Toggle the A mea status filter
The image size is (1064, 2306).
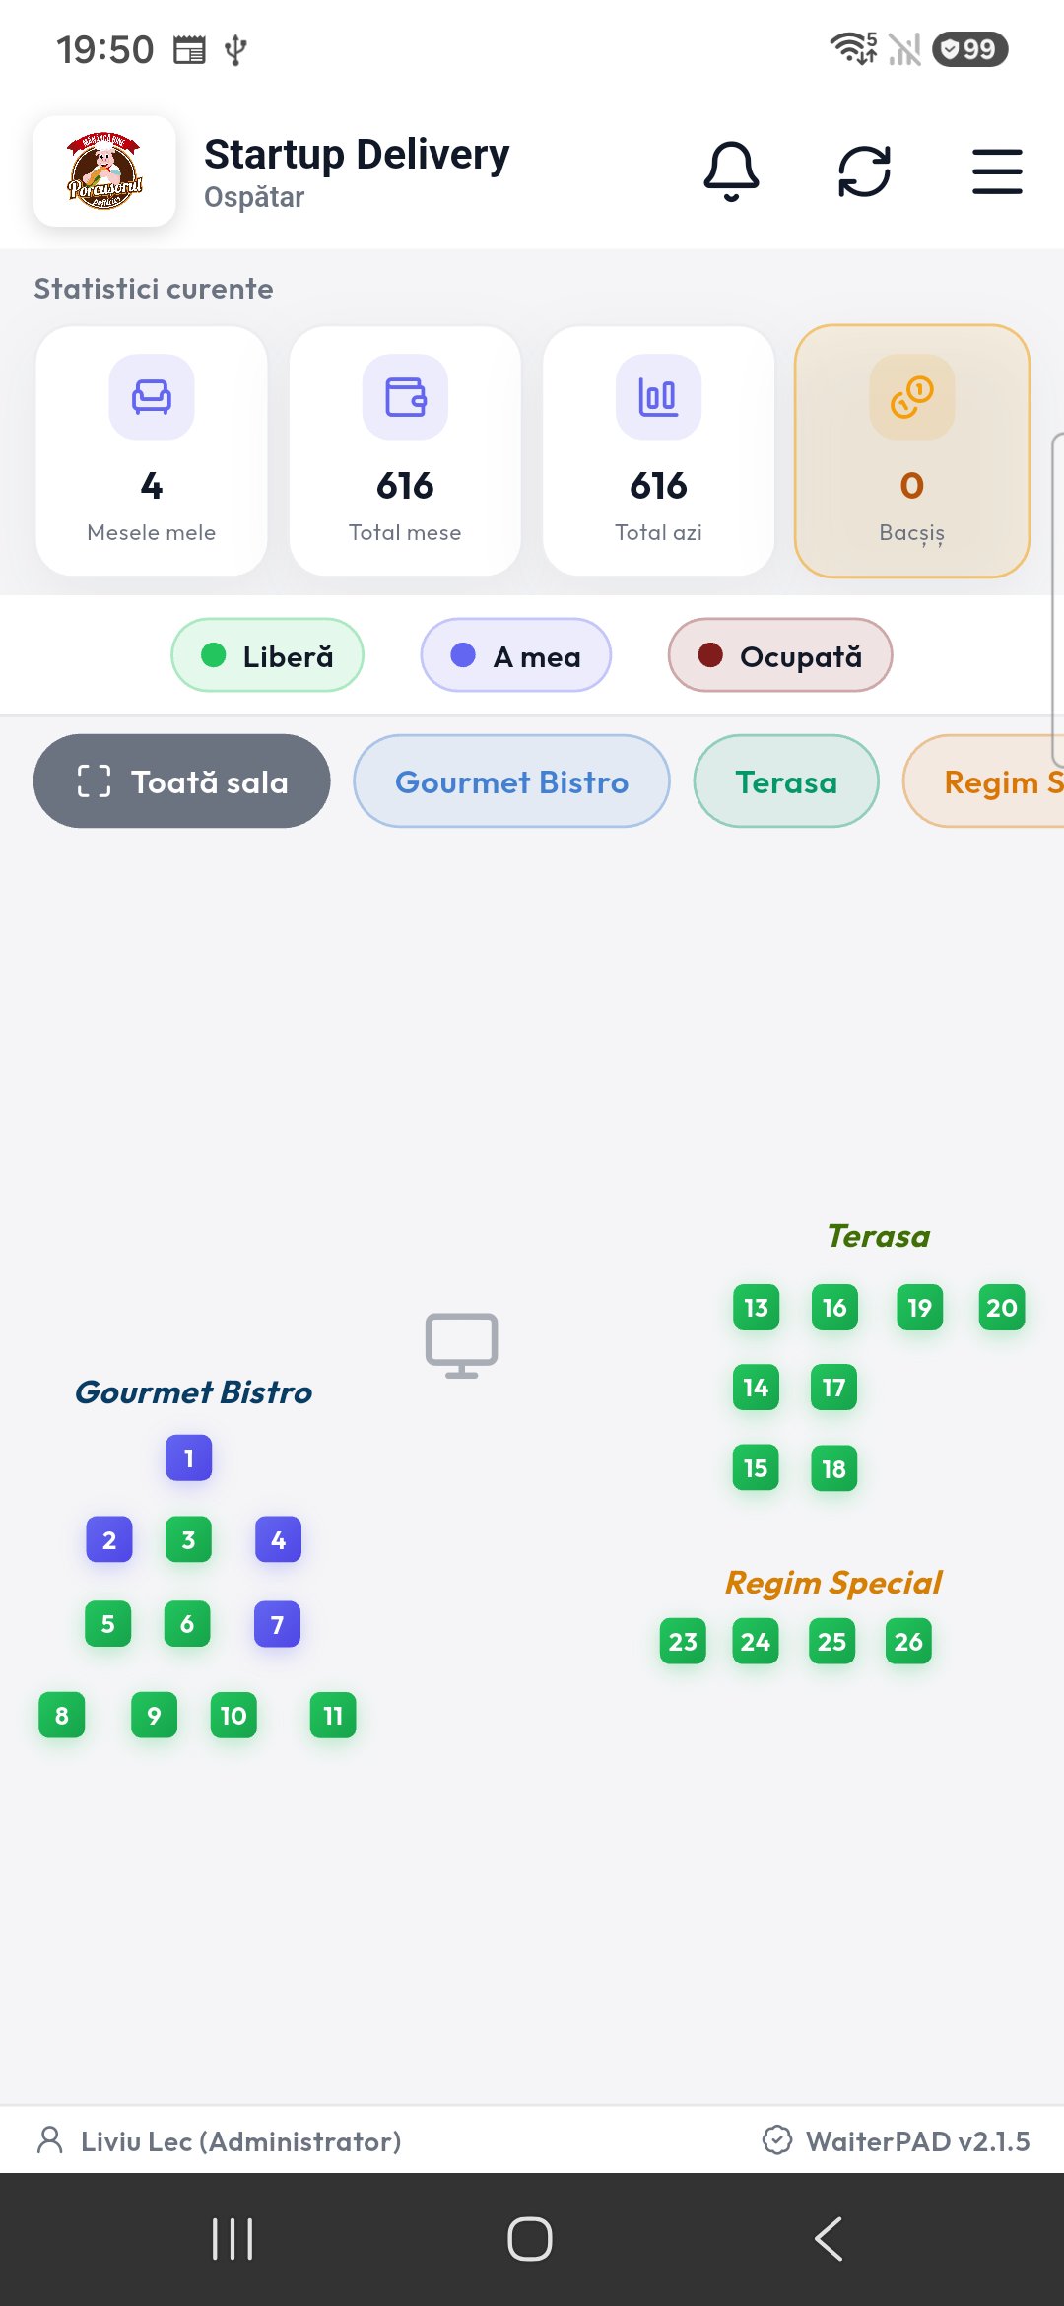(516, 655)
